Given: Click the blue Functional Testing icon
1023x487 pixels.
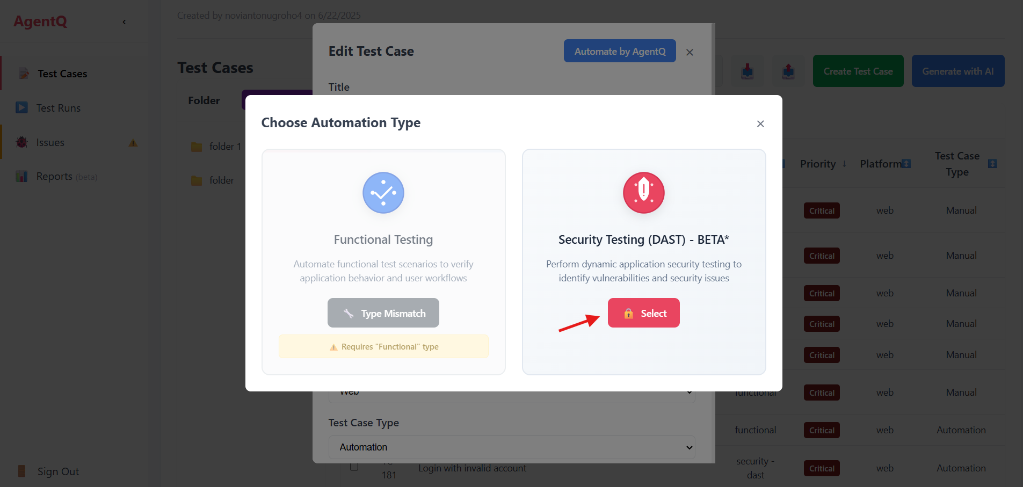Looking at the screenshot, I should (383, 193).
